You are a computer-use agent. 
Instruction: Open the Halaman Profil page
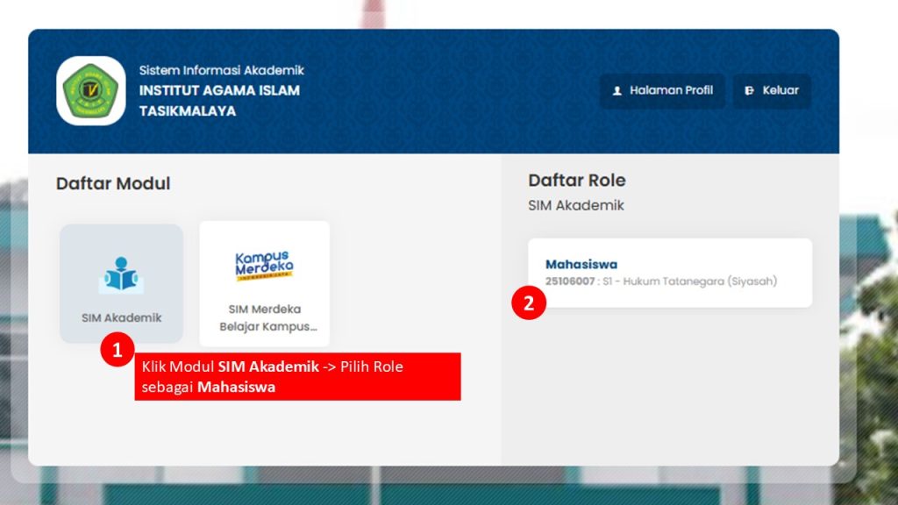(x=671, y=90)
